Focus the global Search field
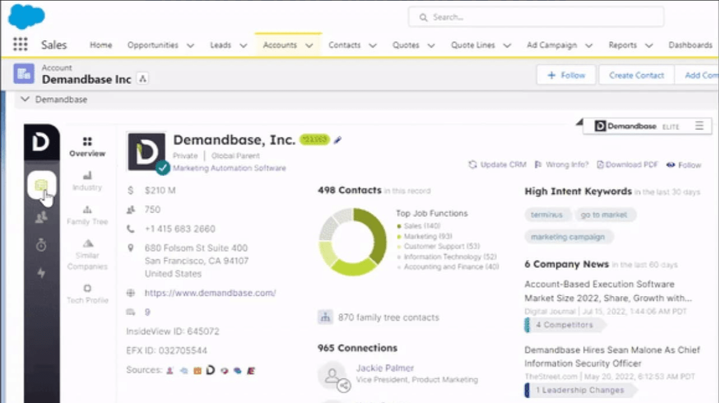This screenshot has width=719, height=403. tap(536, 18)
